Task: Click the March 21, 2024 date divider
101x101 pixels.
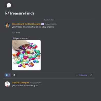Action: tap(49, 20)
